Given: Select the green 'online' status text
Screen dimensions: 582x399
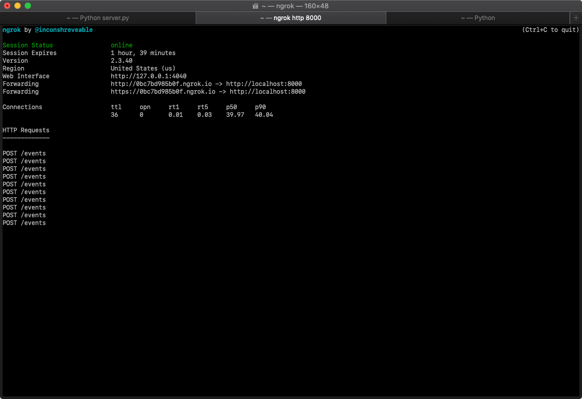Looking at the screenshot, I should click(121, 45).
